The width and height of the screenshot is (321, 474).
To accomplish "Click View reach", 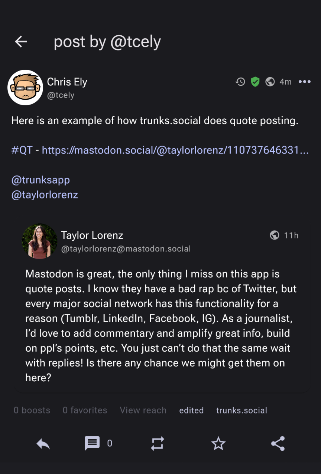I will tap(143, 410).
